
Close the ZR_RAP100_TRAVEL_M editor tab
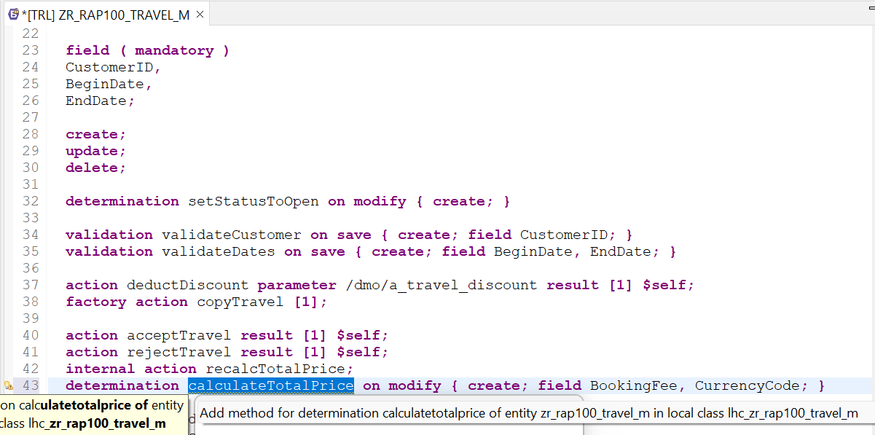click(200, 15)
